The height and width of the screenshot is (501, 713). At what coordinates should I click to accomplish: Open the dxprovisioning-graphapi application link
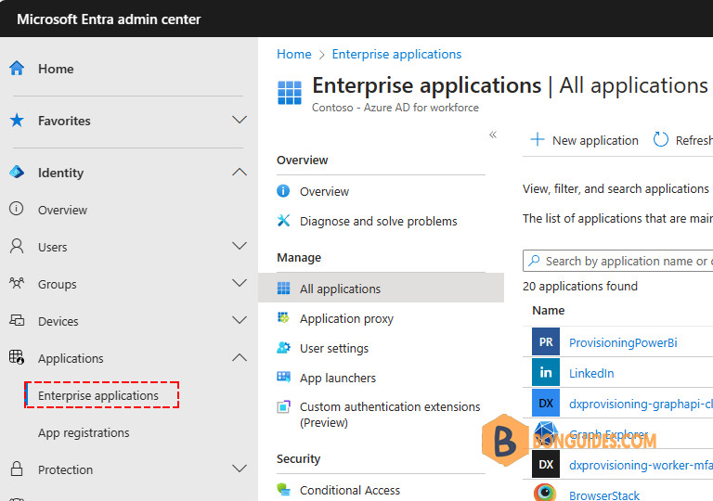pyautogui.click(x=641, y=404)
